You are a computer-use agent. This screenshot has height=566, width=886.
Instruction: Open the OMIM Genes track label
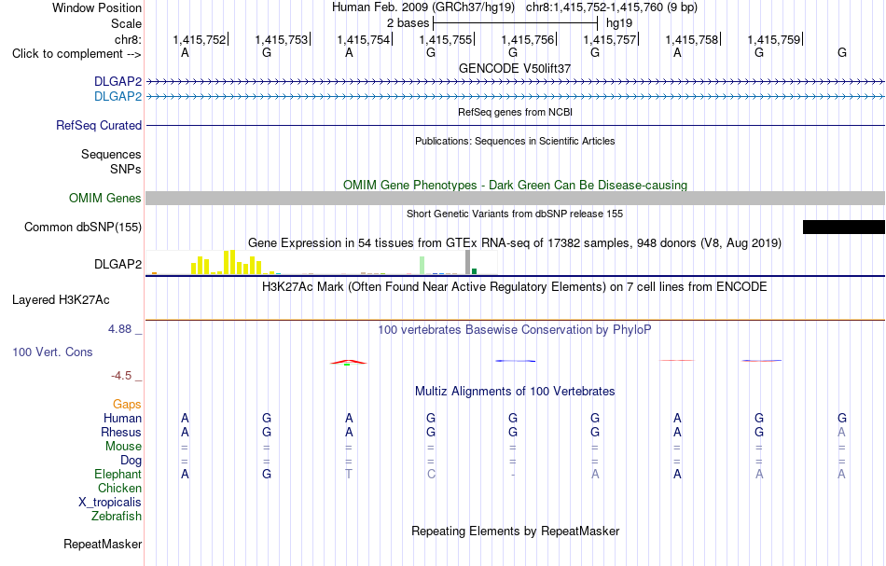104,199
